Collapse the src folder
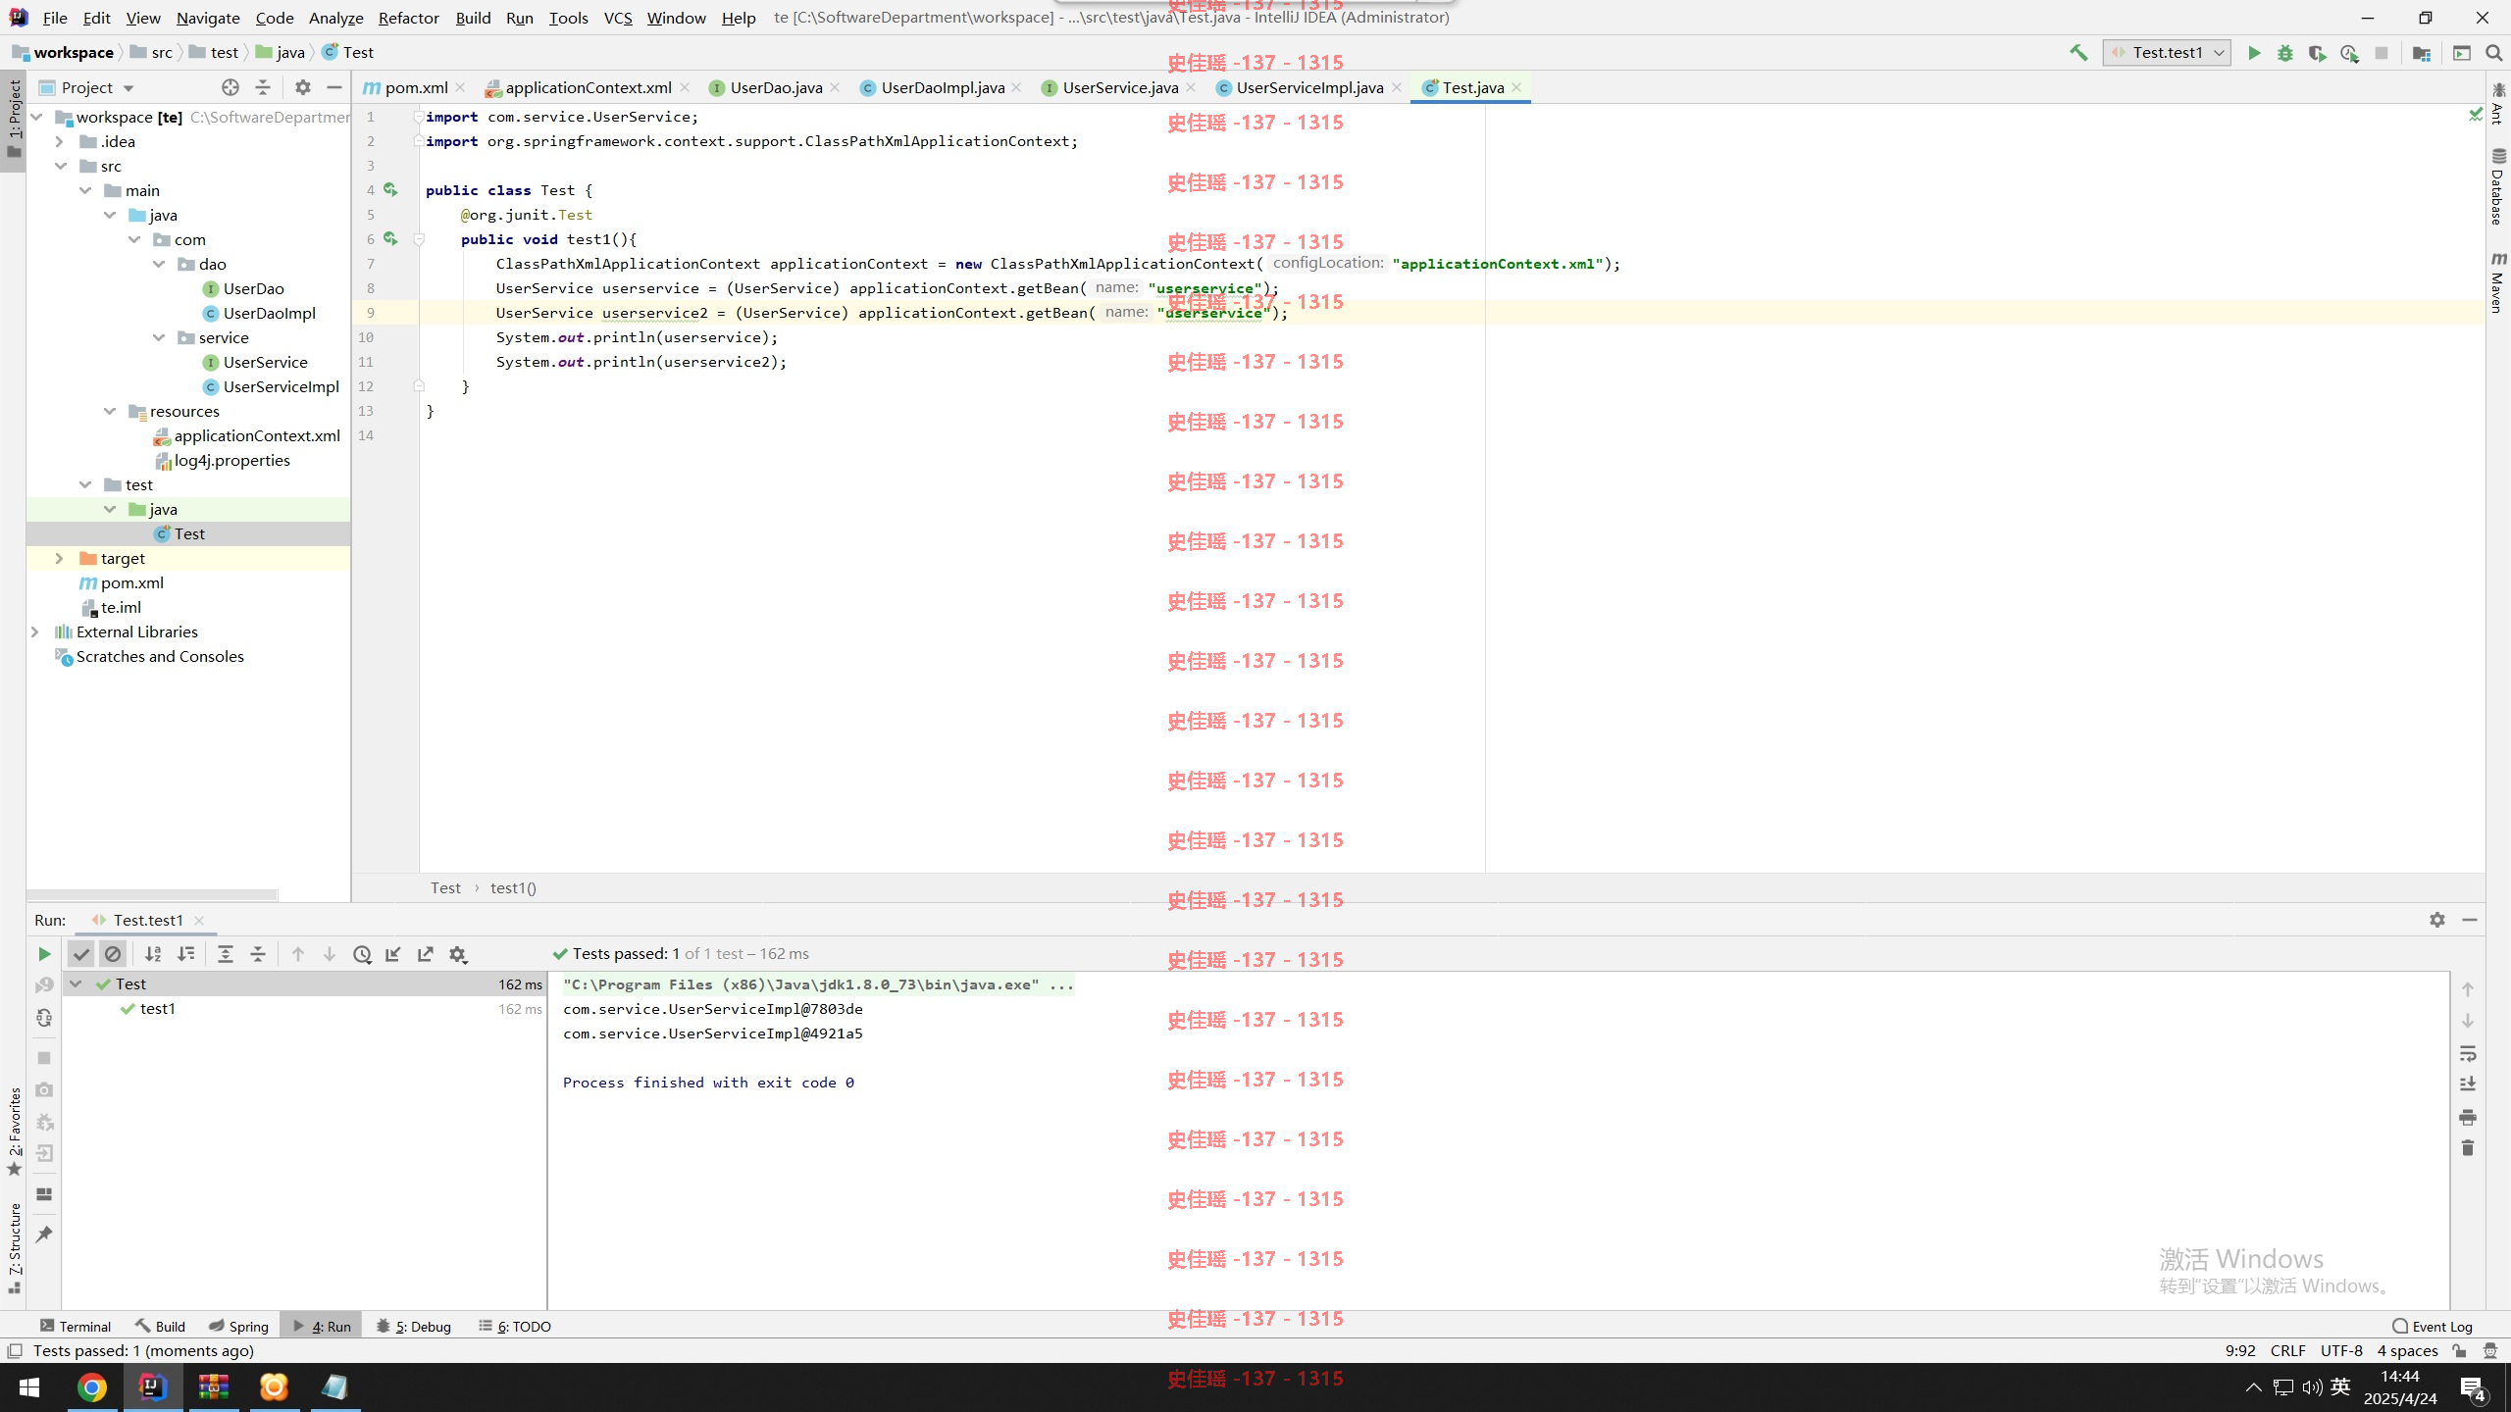2511x1412 pixels. click(x=59, y=166)
